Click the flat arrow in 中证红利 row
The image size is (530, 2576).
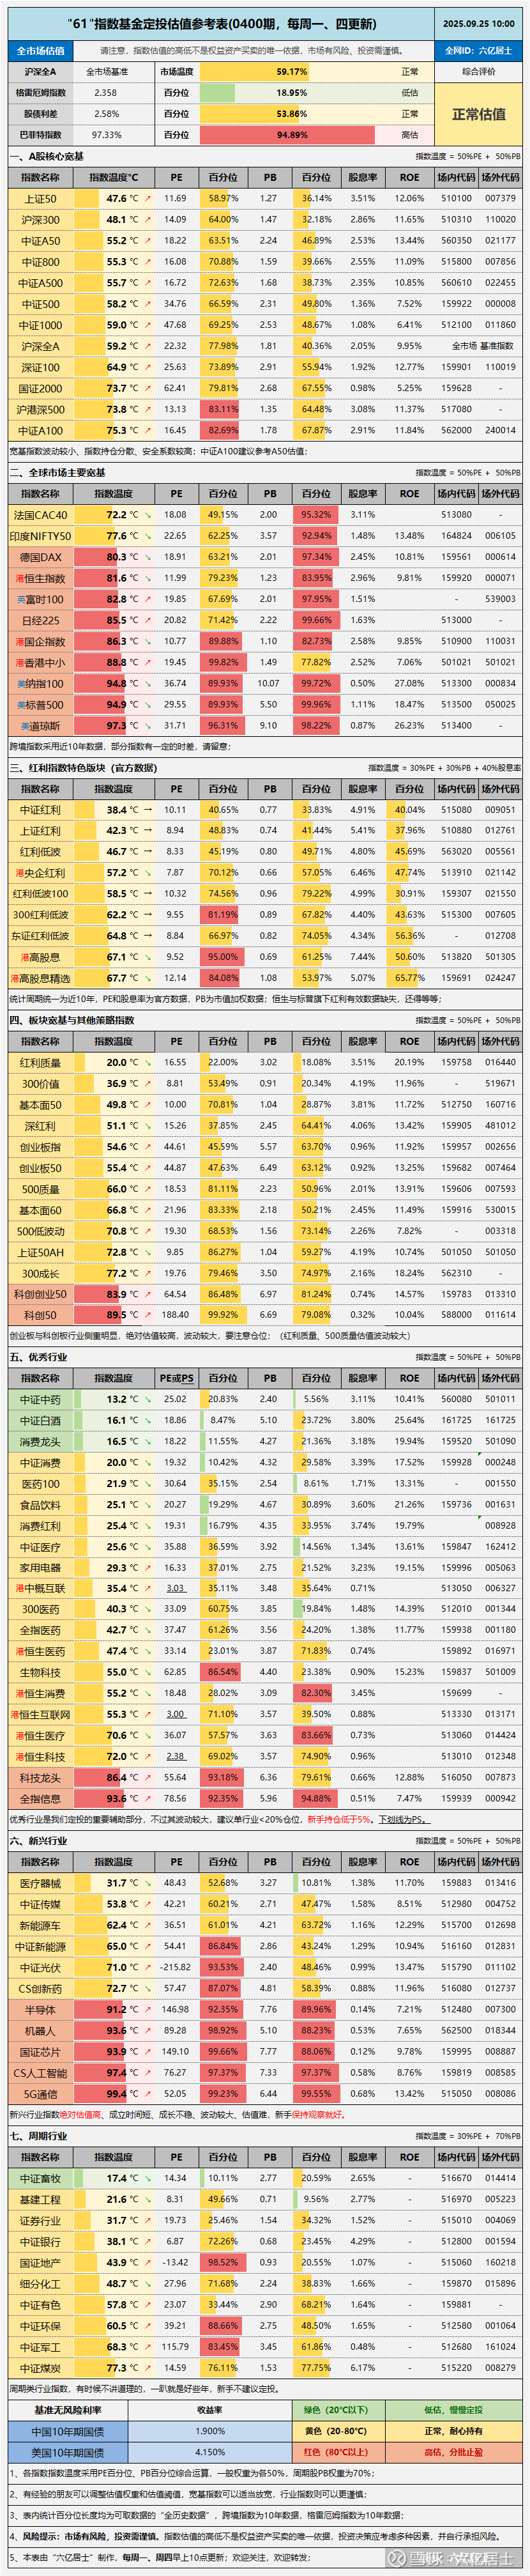tap(148, 810)
